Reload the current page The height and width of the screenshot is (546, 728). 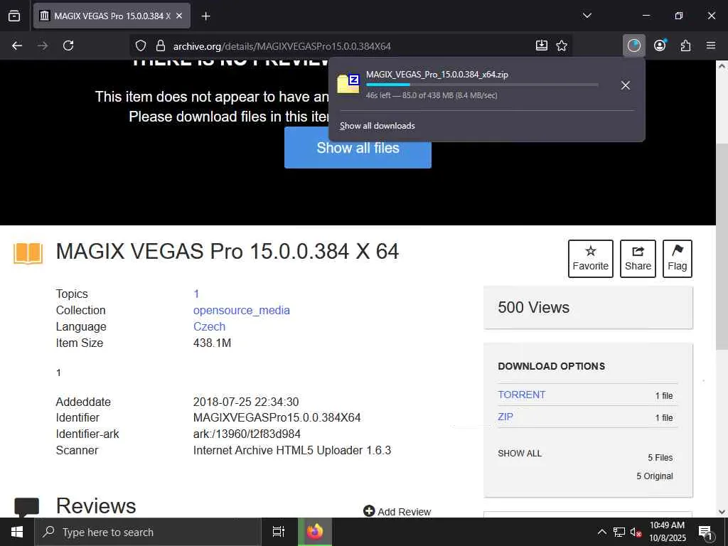pyautogui.click(x=68, y=45)
